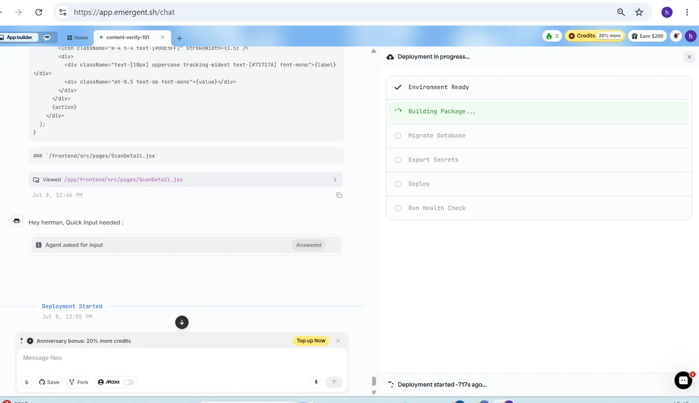Image resolution: width=699 pixels, height=403 pixels.
Task: Close the Deployment in progress panel
Action: coord(689,57)
